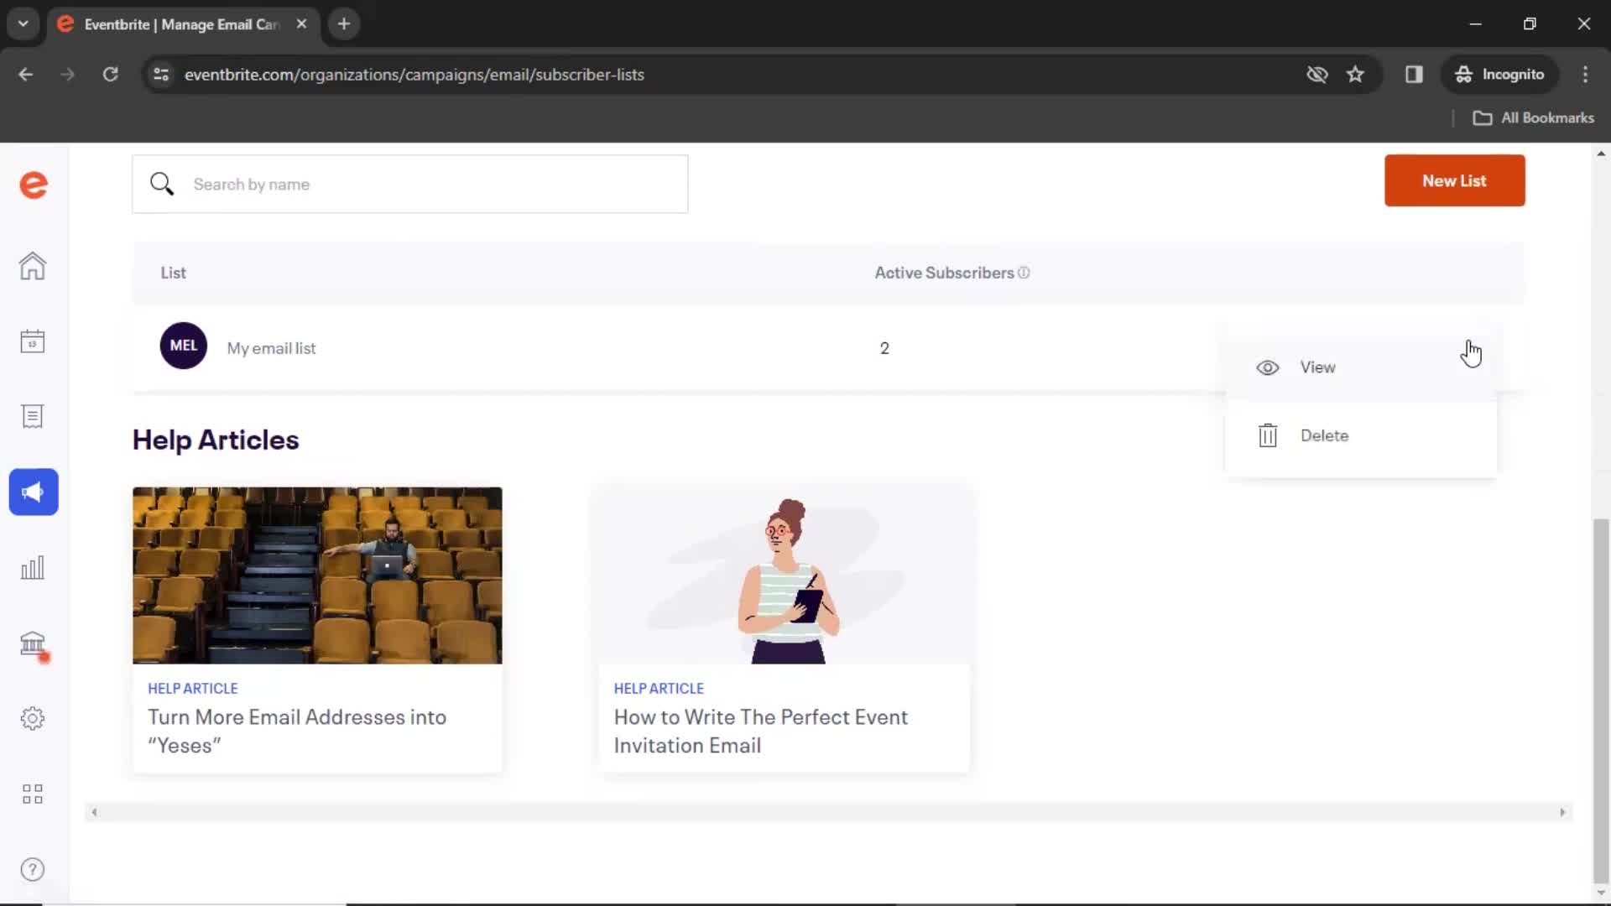The image size is (1611, 906).
Task: Click the Eventbrite home icon in sidebar
Action: 32,265
